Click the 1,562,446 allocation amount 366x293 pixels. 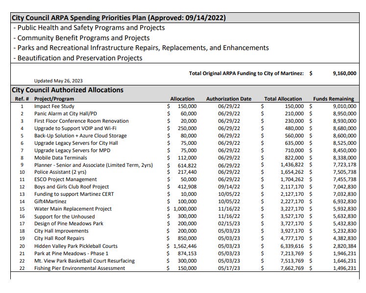tap(185, 246)
